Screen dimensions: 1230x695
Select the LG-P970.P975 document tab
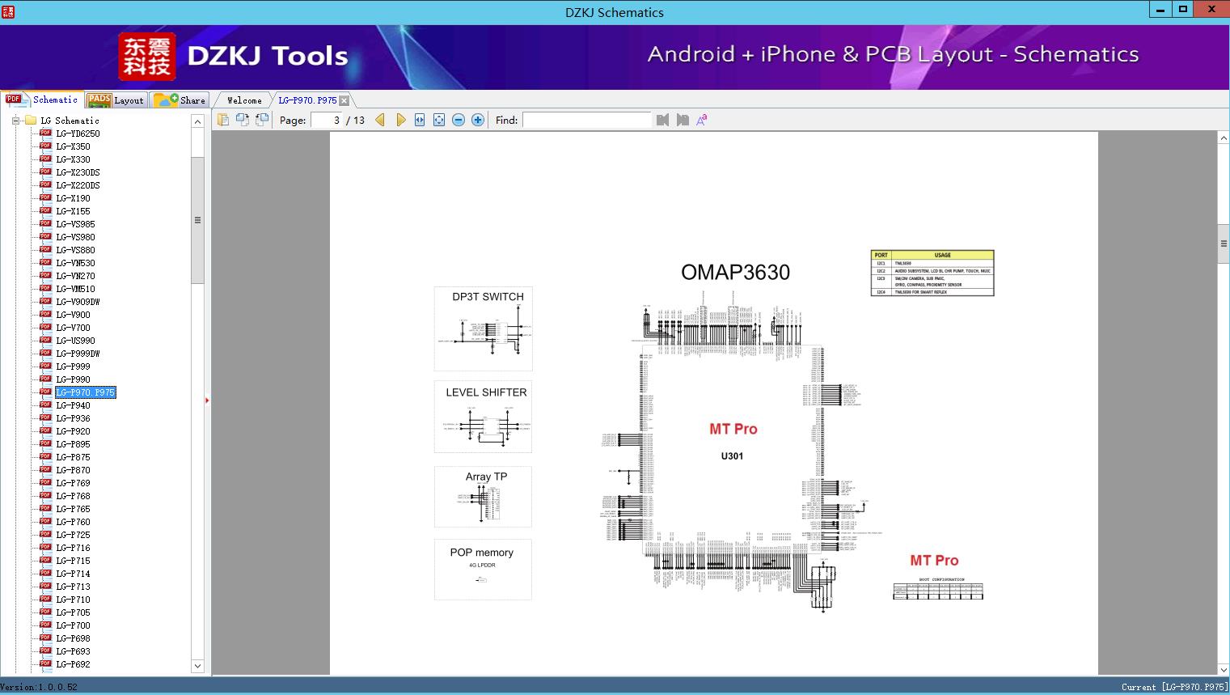pos(307,100)
